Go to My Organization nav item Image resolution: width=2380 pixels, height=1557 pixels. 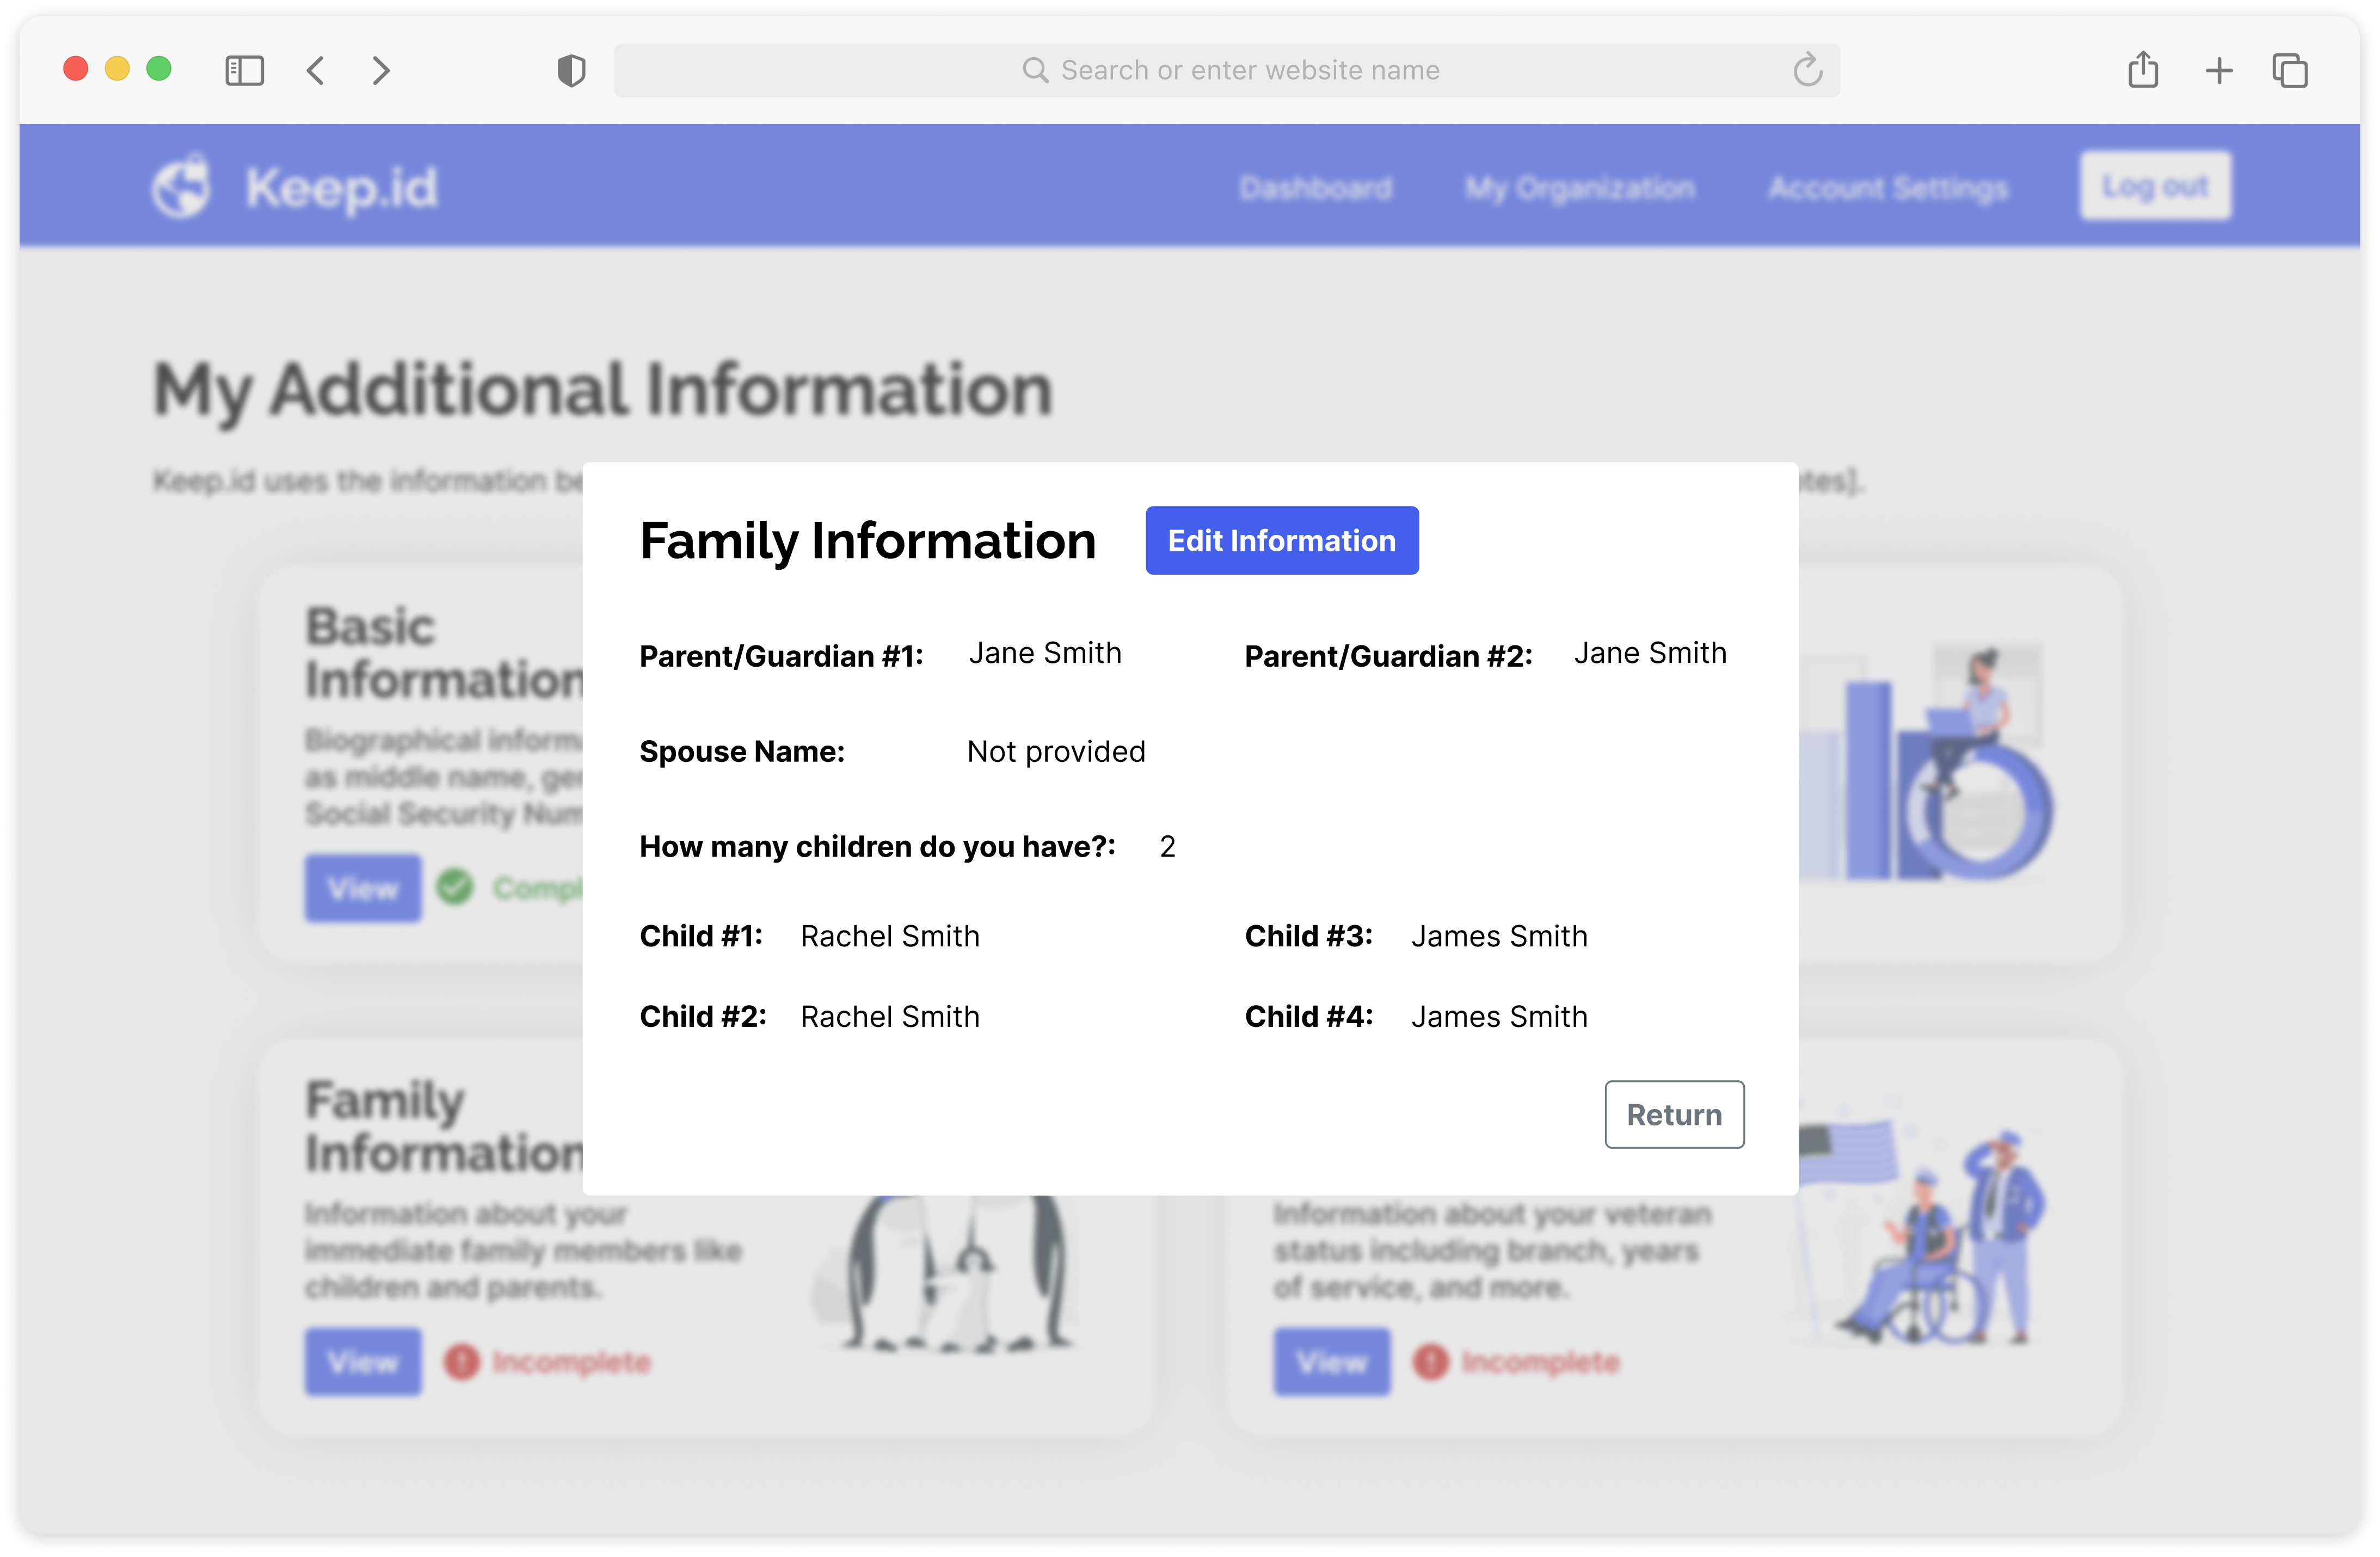click(1580, 187)
